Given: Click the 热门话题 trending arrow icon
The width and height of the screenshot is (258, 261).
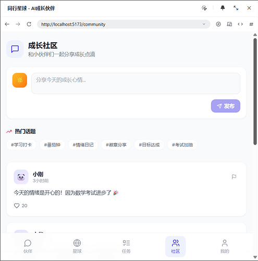Looking at the screenshot, I should (9, 132).
